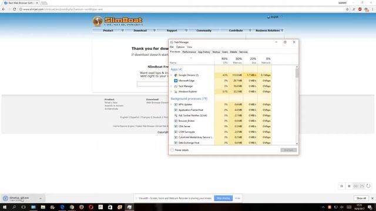Sort processes by Memory column
Viewport: 376px width, 211px height.
coord(236,60)
